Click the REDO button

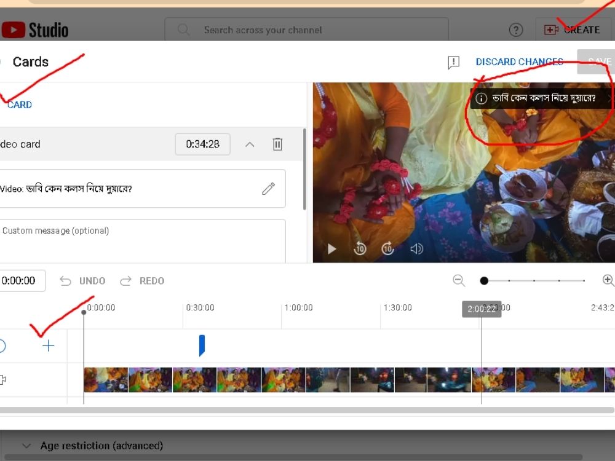coord(142,281)
